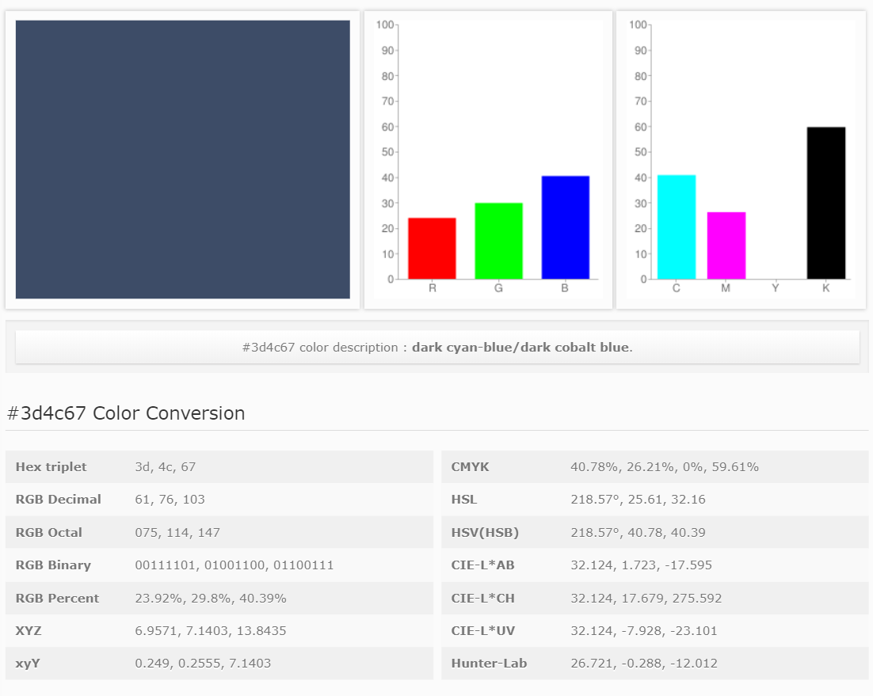The image size is (873, 696).
Task: Click the HSV(HSB) row label
Action: pos(485,533)
